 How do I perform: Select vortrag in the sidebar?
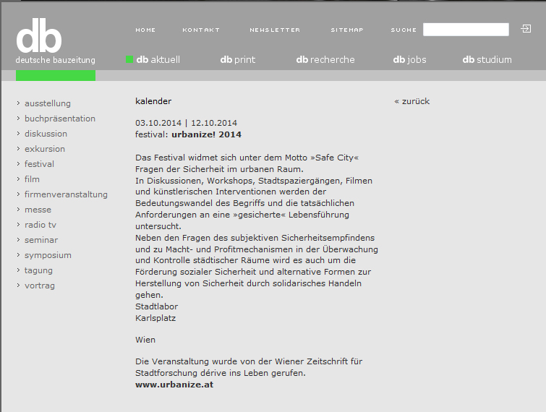point(40,286)
